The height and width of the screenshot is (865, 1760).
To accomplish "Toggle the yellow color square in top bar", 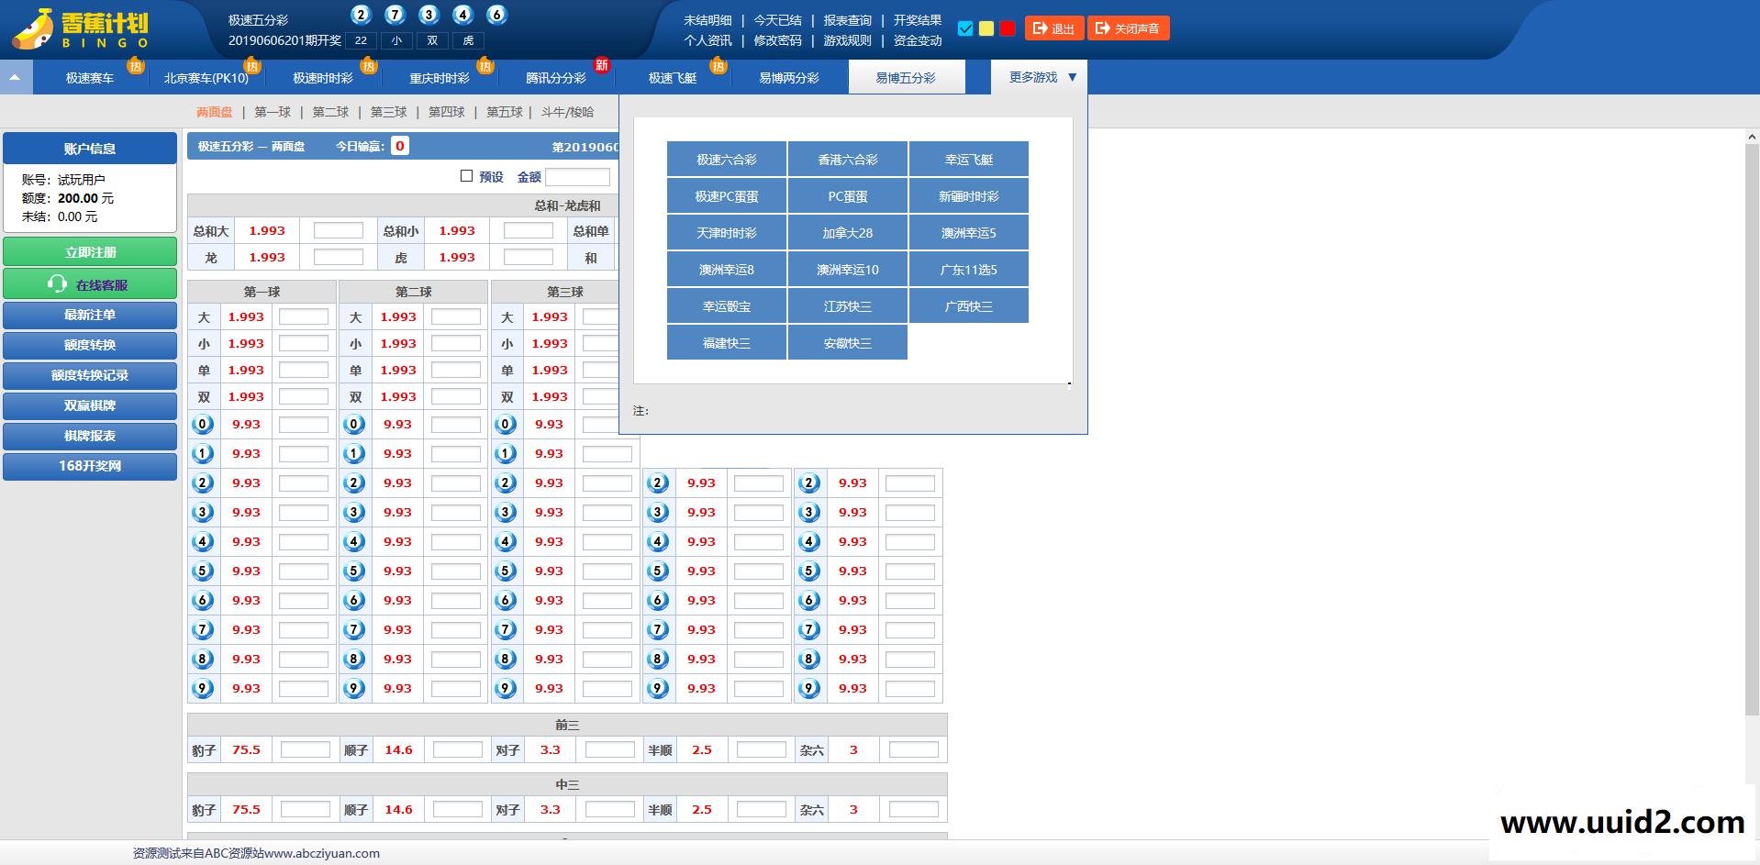I will point(986,28).
